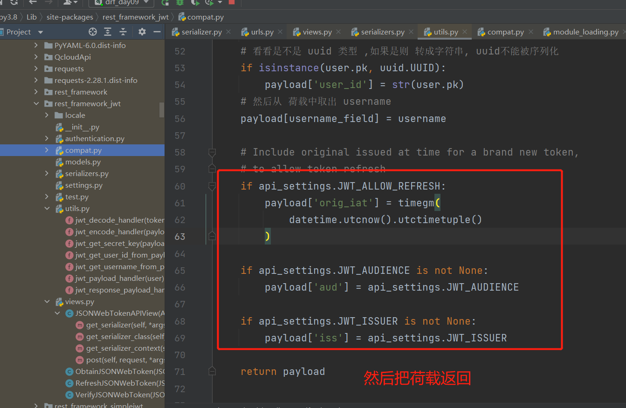
Task: Click the JWT_ISSUER assignment on line 69
Action: click(x=385, y=338)
